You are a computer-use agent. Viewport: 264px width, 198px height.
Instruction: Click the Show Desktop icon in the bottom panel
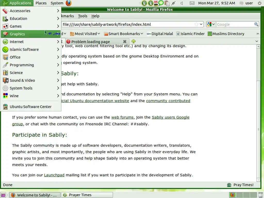tap(3, 195)
